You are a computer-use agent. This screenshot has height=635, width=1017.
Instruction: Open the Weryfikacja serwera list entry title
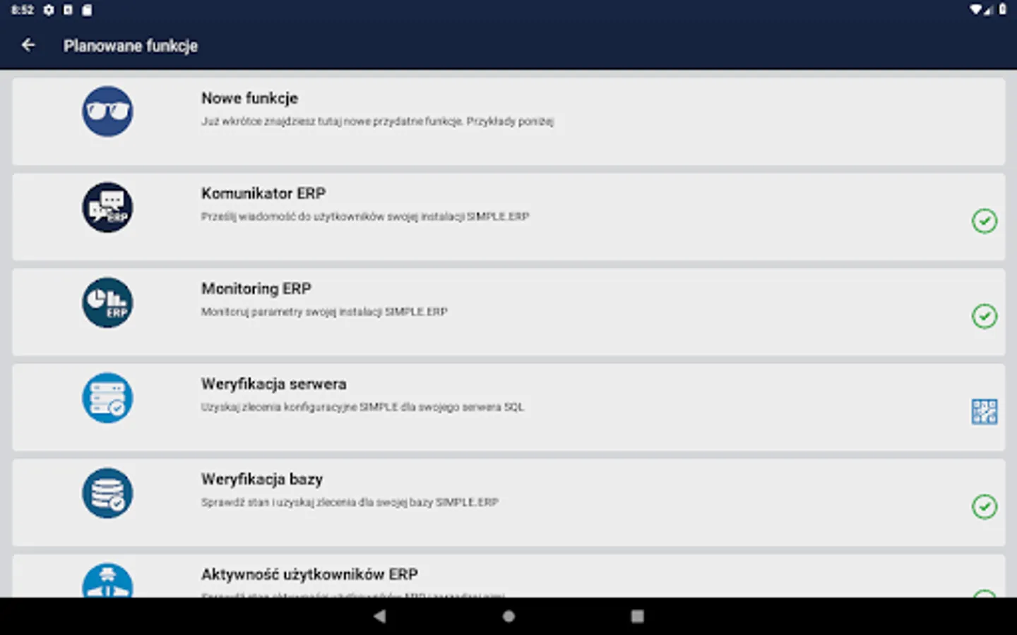click(x=274, y=384)
